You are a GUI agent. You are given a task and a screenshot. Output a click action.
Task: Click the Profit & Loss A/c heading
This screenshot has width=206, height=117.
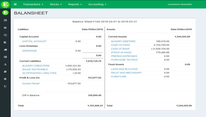30,78
